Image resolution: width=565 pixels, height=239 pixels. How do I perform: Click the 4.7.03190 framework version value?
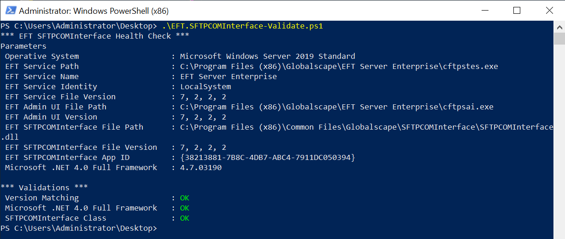(x=200, y=168)
